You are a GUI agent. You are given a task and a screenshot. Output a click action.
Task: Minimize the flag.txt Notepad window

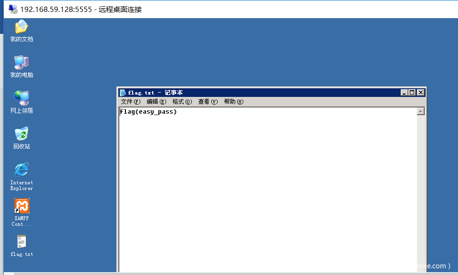point(404,93)
